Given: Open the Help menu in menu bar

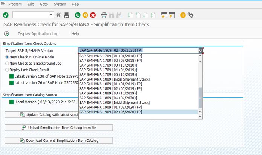Looking at the screenshot, I should tap(75, 4).
